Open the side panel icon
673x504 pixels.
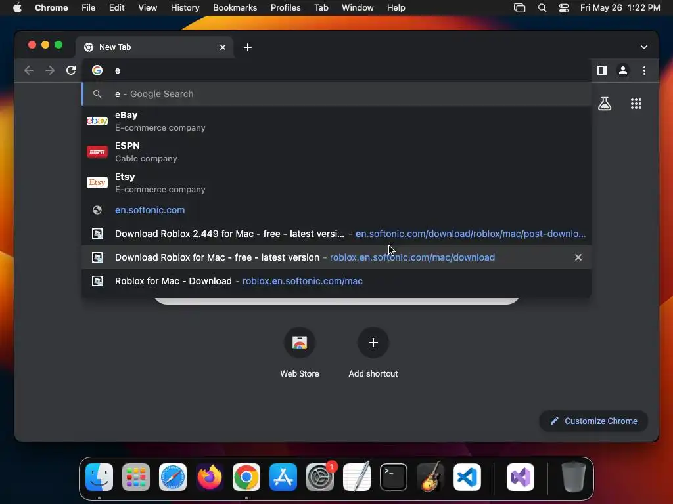pos(602,70)
